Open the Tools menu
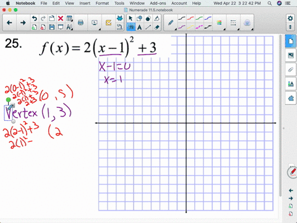 (x=119, y=3)
